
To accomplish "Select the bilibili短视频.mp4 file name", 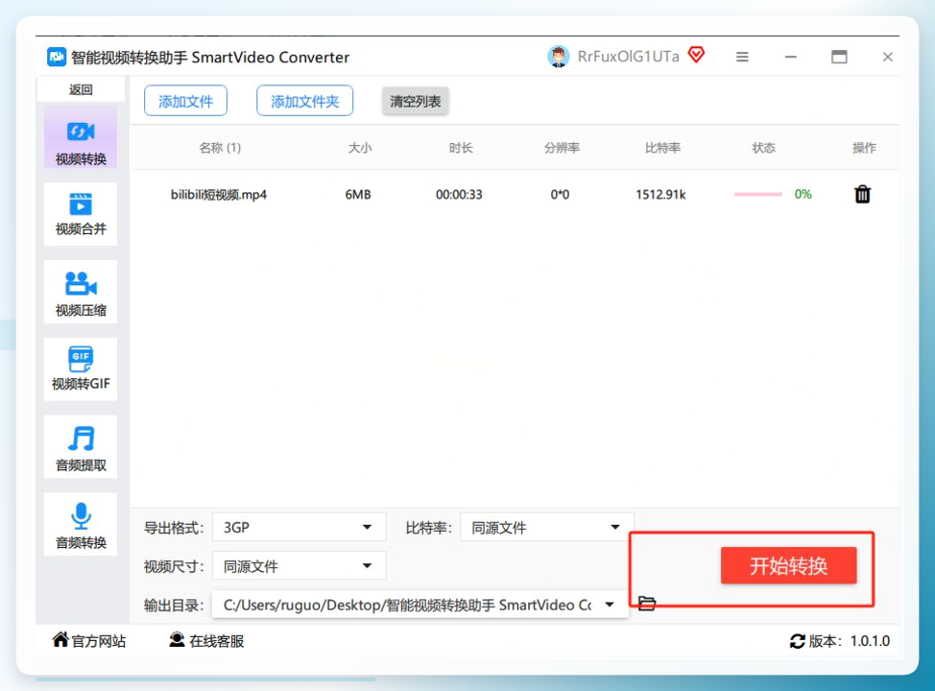I will coord(219,195).
